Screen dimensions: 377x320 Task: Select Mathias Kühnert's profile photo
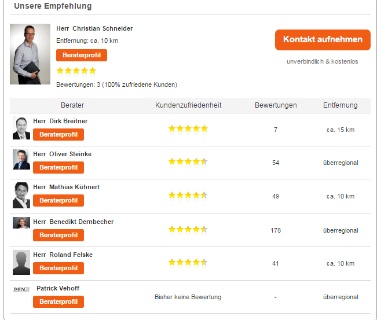(21, 195)
